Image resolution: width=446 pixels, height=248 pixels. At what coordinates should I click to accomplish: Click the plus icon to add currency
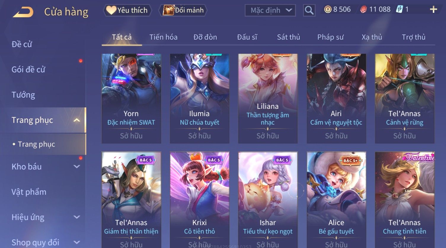coord(433,9)
